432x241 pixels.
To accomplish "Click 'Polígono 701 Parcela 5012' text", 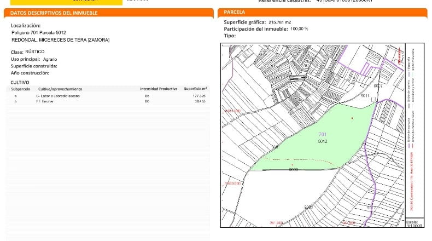I will (39, 32).
